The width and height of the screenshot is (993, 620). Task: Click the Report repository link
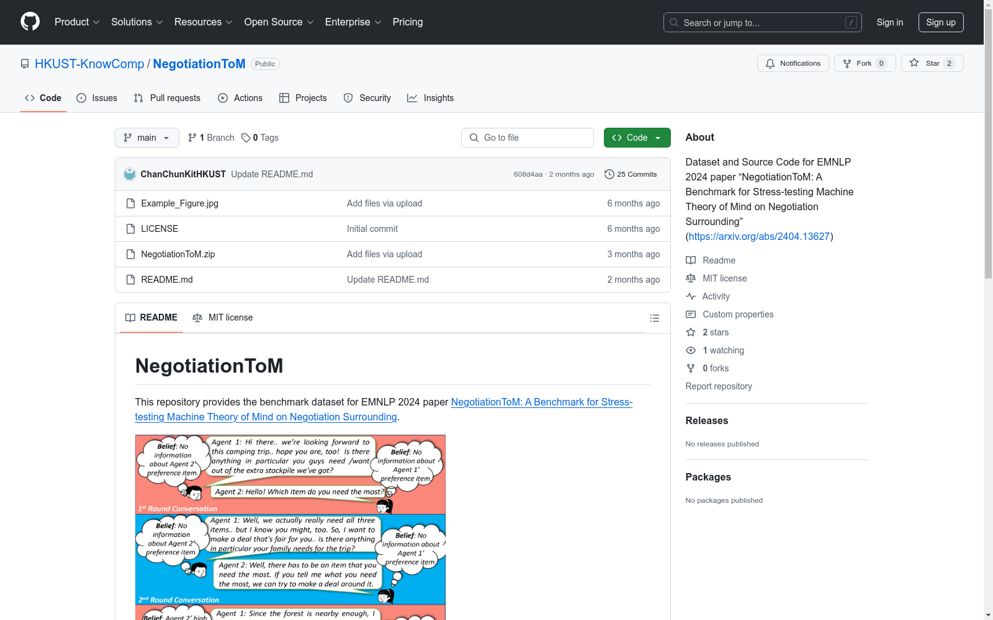(719, 386)
